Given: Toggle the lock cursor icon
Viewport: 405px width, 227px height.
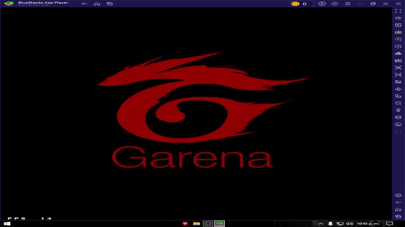Looking at the screenshot, I should click(x=398, y=25).
